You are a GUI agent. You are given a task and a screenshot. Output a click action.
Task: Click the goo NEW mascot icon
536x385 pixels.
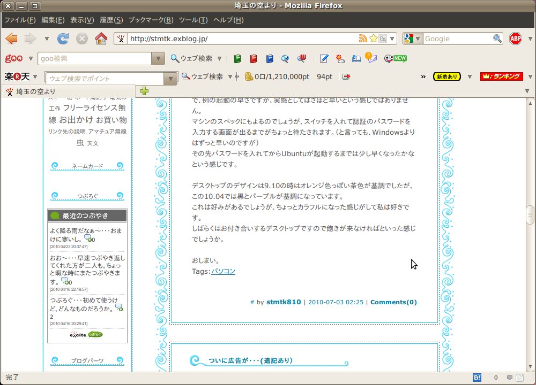point(395,59)
